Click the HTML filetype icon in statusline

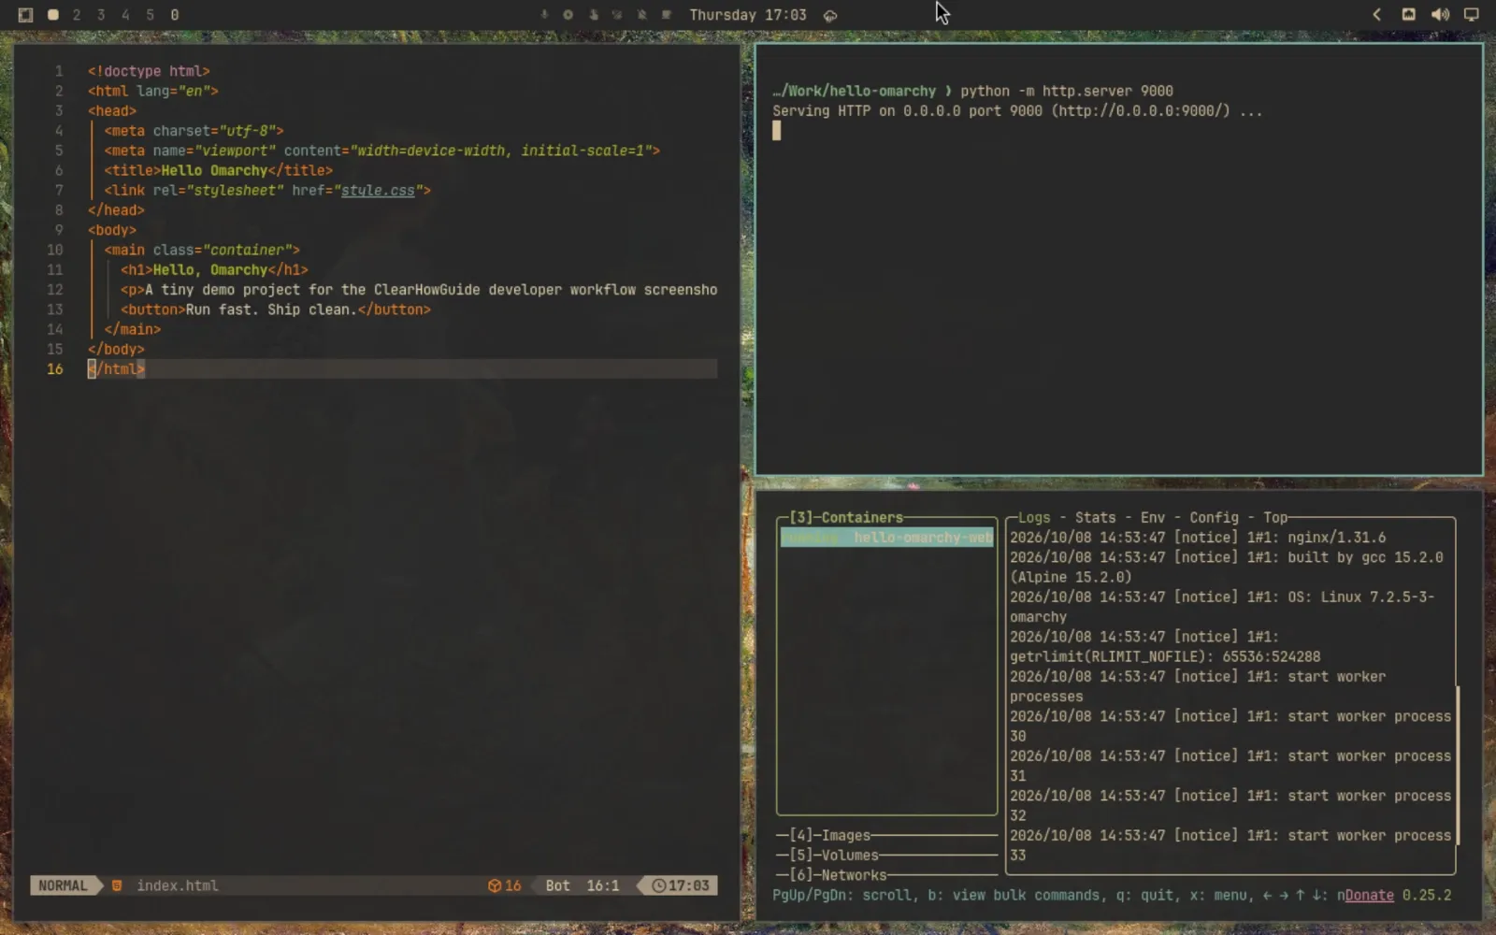pos(117,885)
